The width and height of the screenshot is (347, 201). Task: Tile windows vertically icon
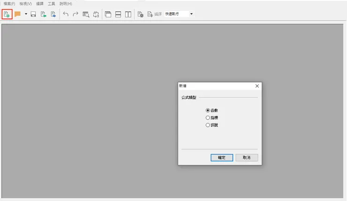tap(128, 14)
